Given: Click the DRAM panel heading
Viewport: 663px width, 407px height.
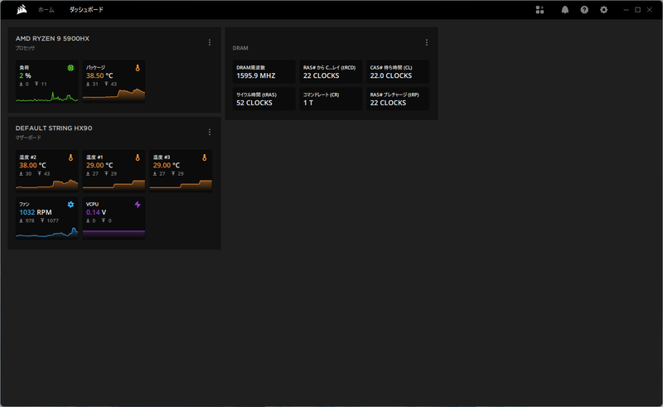Looking at the screenshot, I should point(240,48).
